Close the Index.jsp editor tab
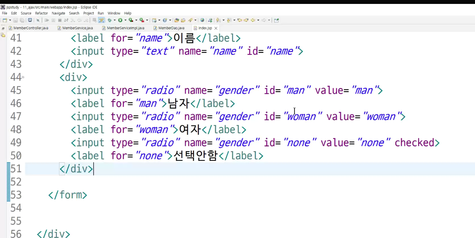 [216, 28]
